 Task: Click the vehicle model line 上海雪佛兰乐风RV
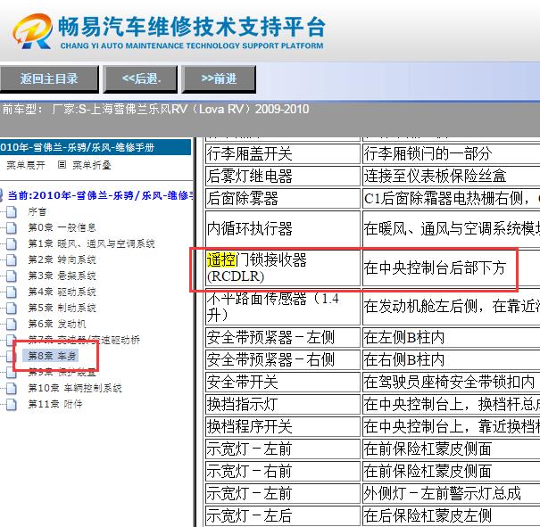(155, 110)
